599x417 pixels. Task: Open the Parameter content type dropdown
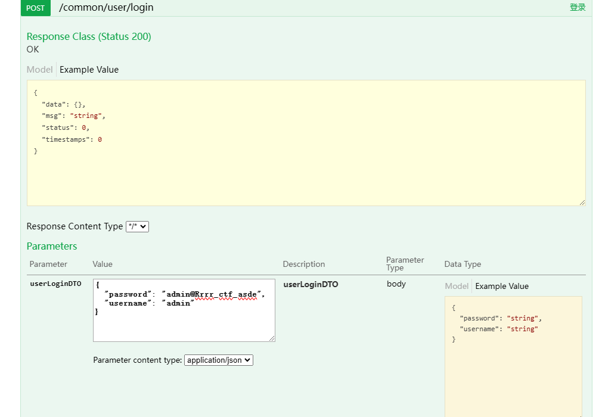(219, 360)
